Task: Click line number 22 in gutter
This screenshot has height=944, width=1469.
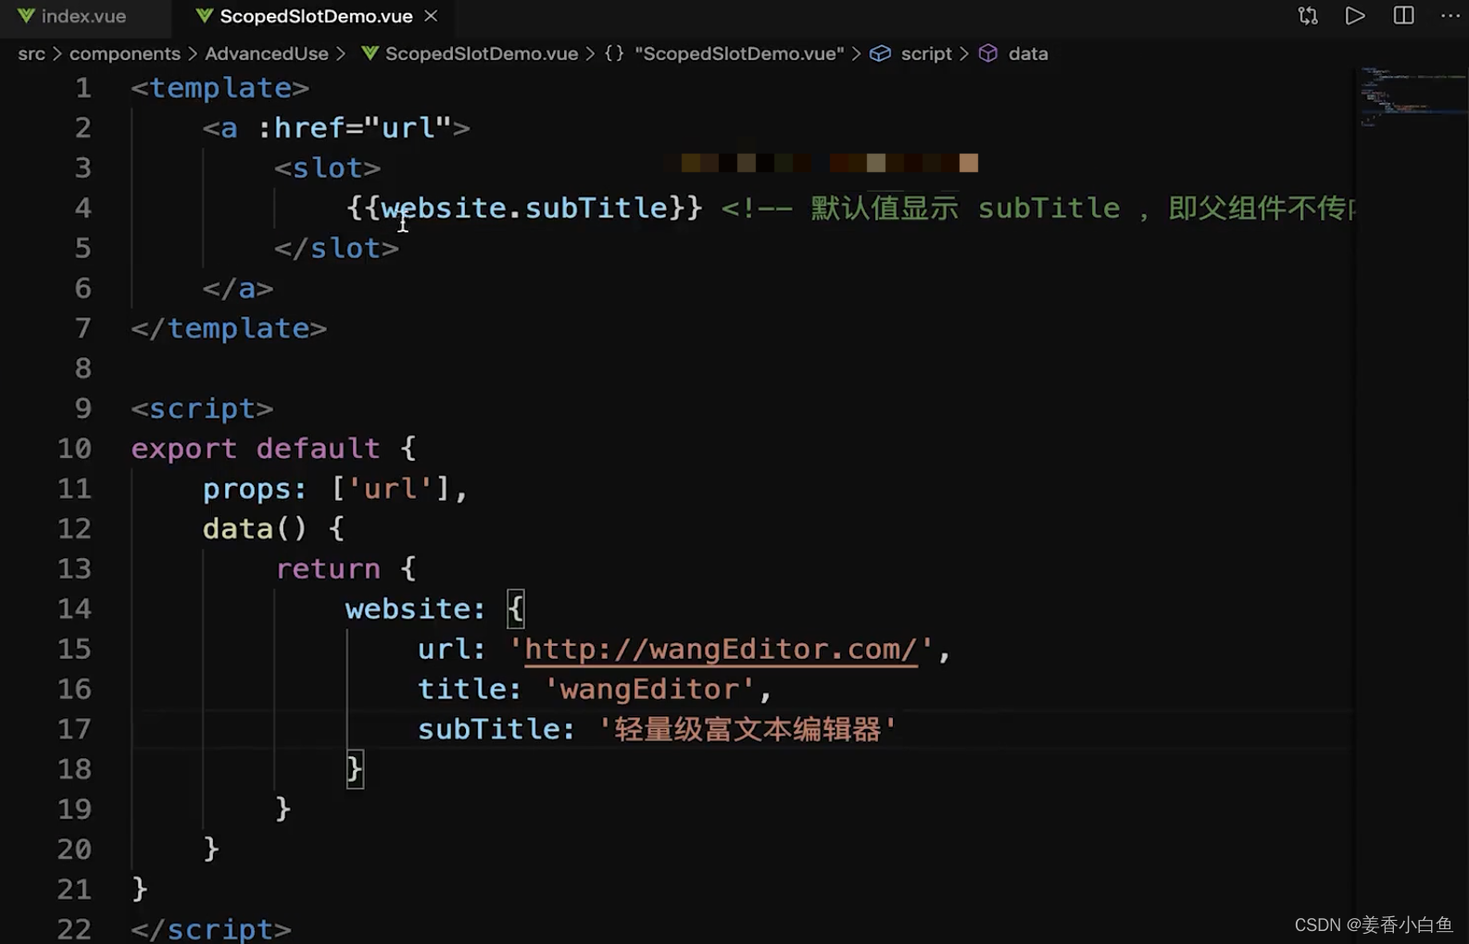Action: point(74,928)
